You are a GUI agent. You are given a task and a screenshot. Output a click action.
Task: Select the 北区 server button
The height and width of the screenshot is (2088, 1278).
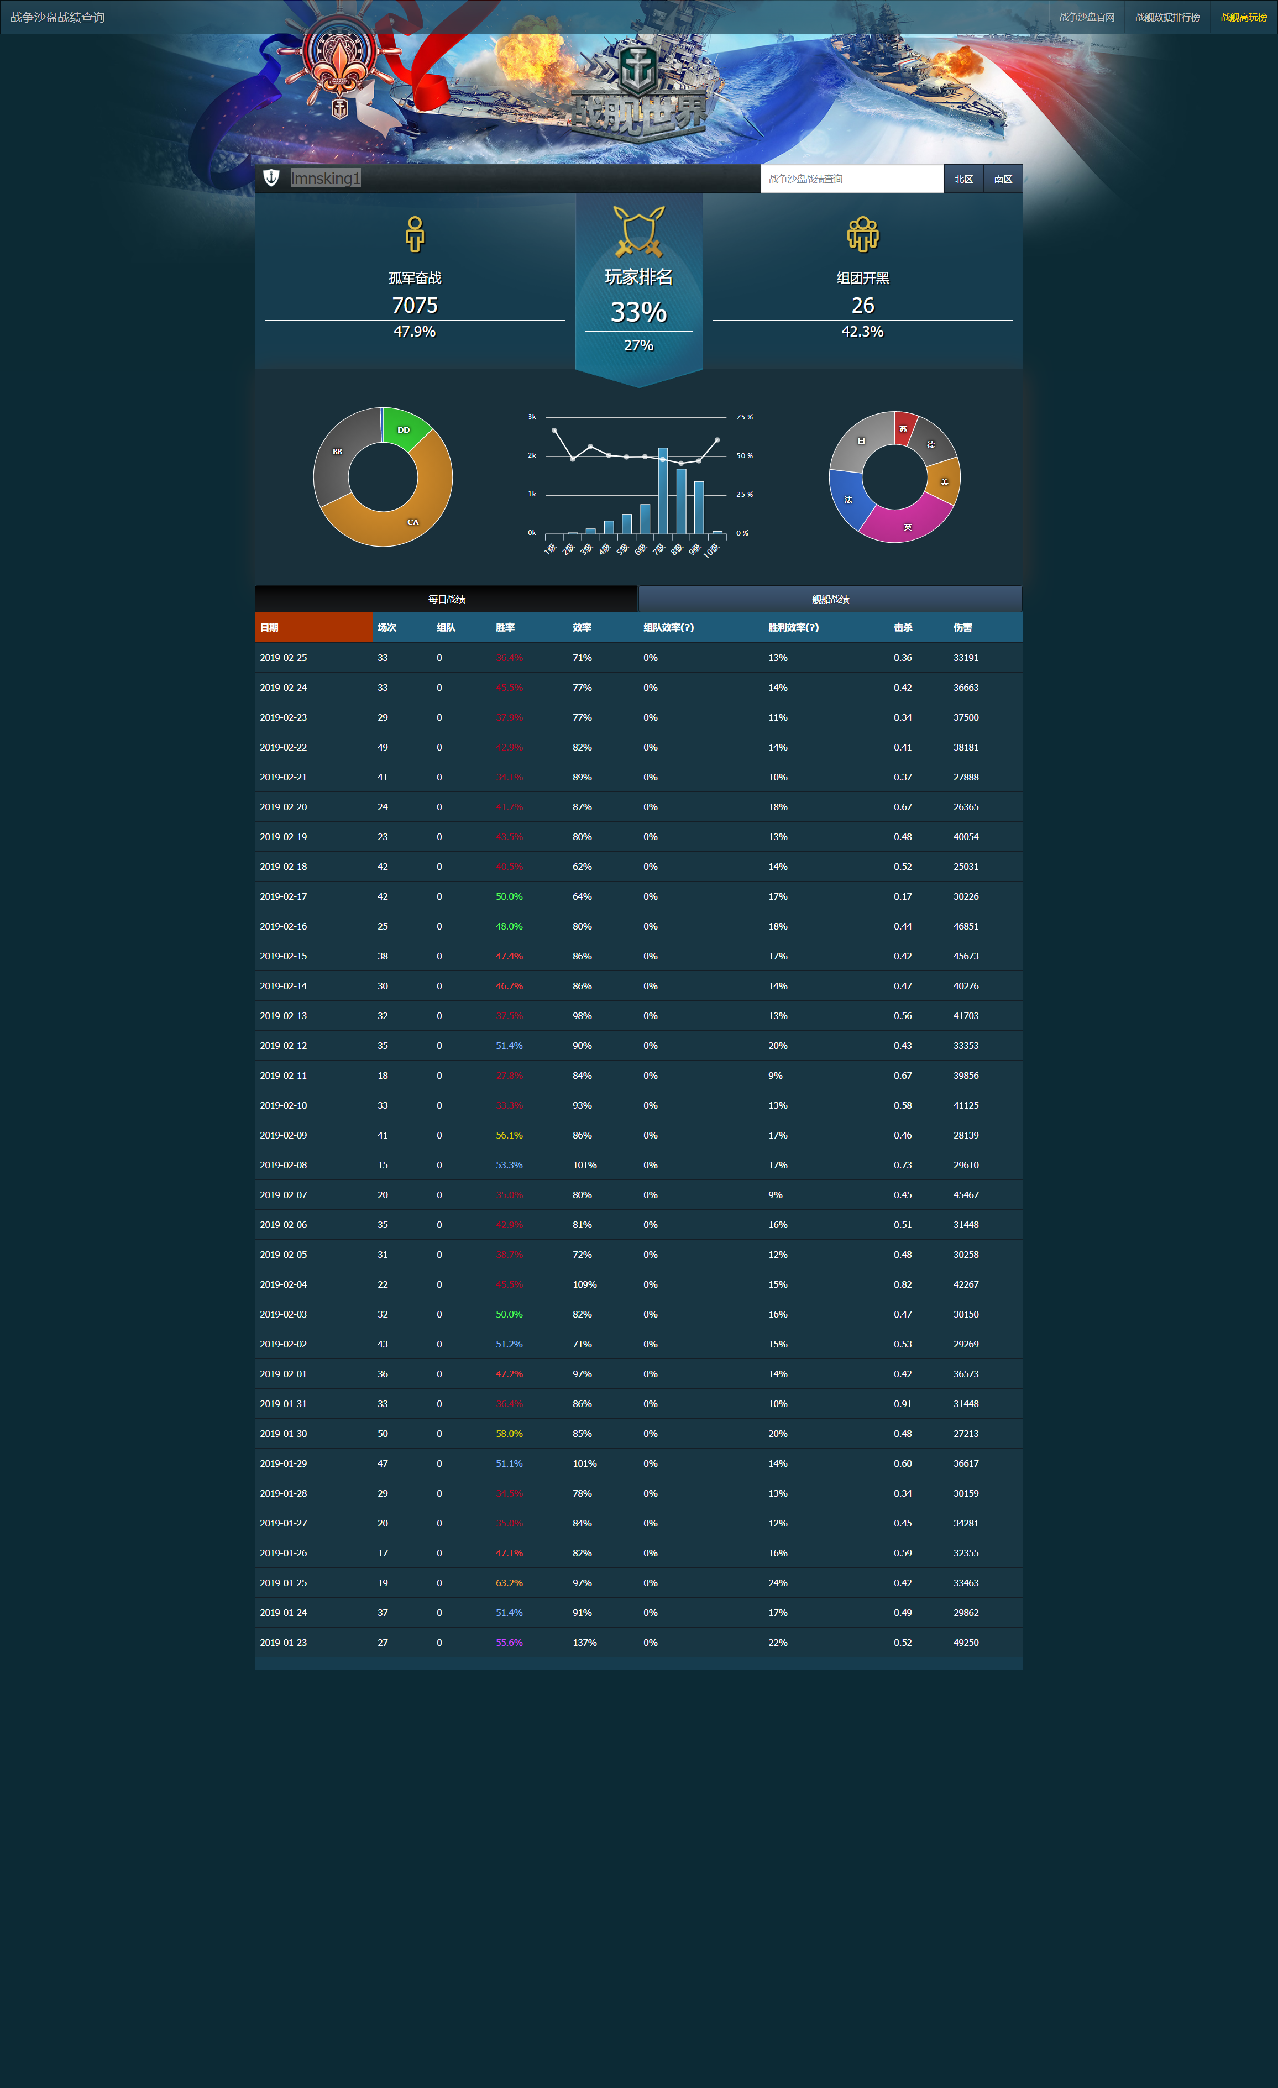pos(963,179)
